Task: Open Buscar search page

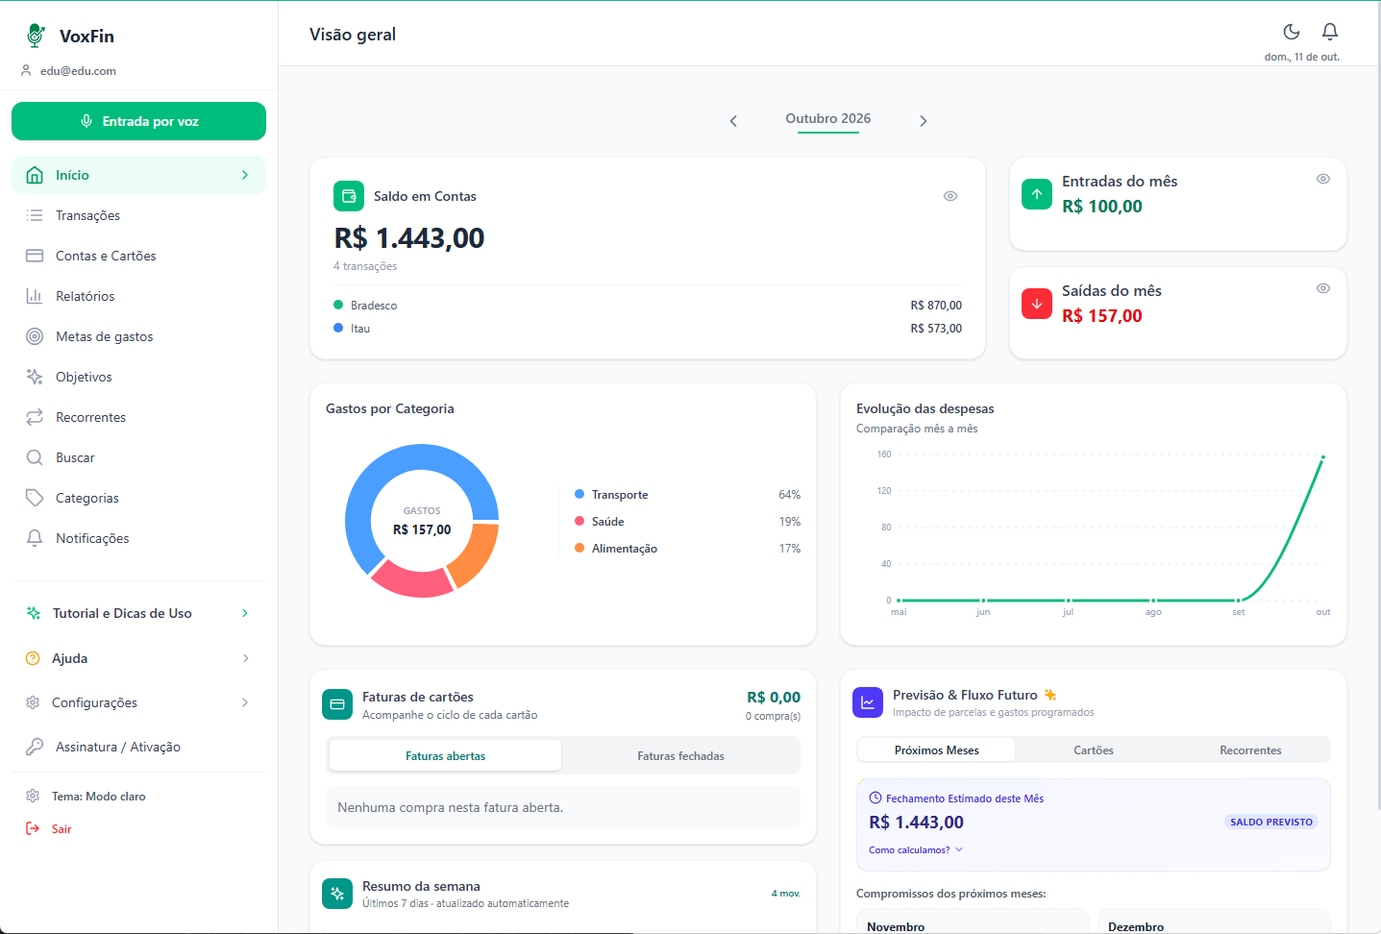Action: point(138,457)
